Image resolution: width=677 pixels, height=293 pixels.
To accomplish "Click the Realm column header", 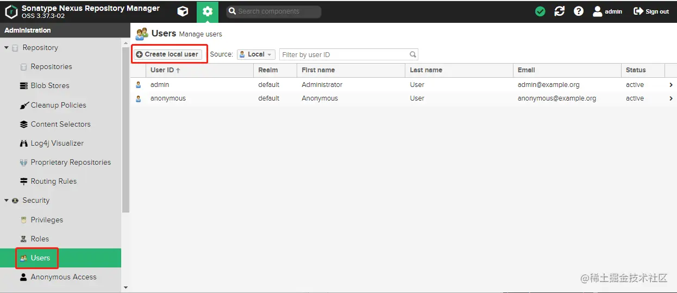I will click(275, 70).
